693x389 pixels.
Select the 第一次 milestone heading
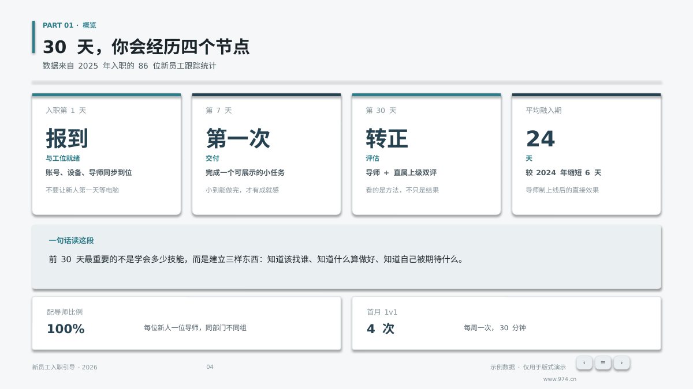point(238,139)
